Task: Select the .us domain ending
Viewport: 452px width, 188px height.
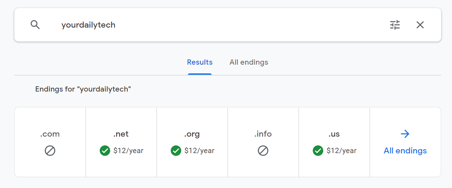Action: click(334, 134)
